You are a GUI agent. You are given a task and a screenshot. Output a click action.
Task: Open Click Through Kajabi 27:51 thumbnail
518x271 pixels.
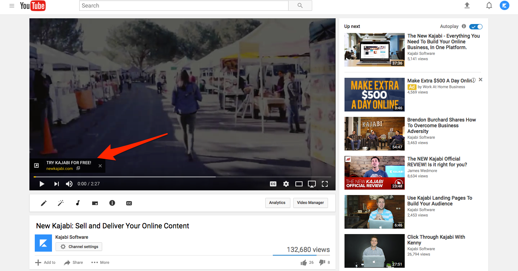(x=375, y=251)
